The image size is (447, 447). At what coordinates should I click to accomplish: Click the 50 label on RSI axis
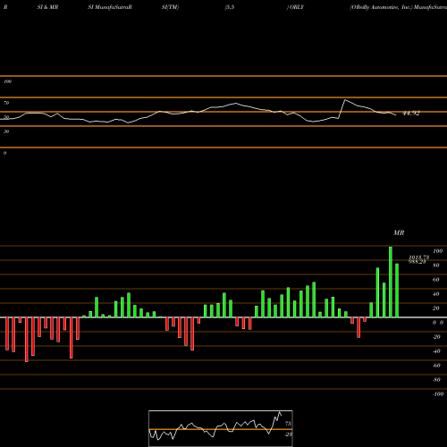(6, 117)
